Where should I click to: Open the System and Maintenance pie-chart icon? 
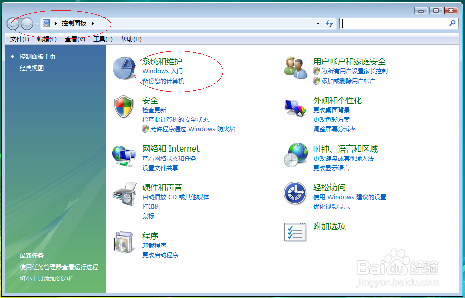click(x=124, y=68)
